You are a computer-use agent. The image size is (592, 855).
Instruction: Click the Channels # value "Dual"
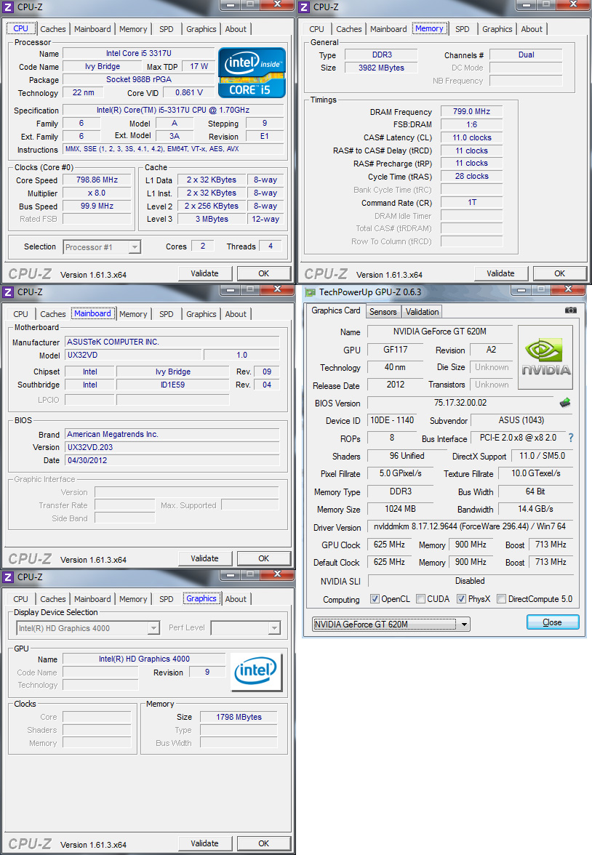click(x=526, y=55)
